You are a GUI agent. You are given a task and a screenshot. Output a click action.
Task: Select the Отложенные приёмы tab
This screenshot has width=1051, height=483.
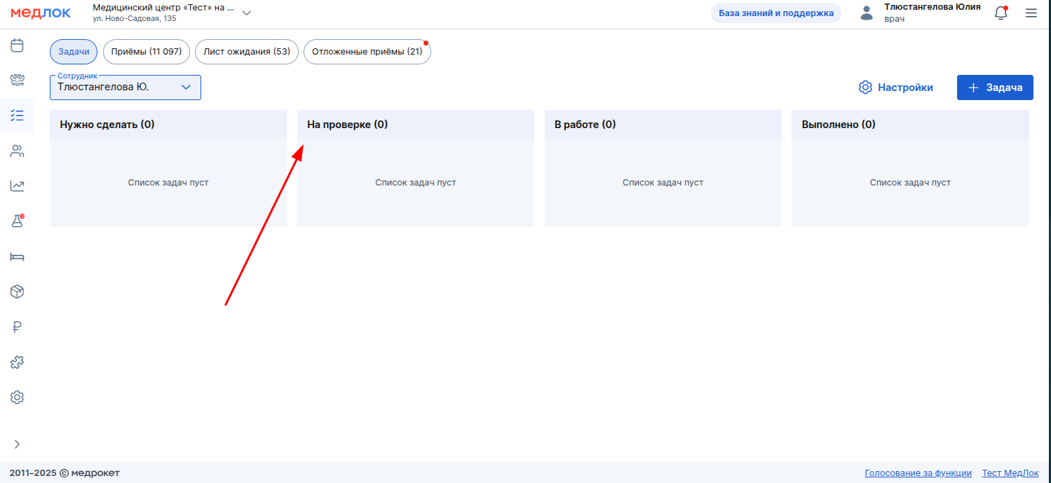pyautogui.click(x=367, y=52)
